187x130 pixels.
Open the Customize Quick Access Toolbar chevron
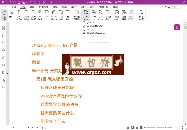pyautogui.click(x=51, y=2)
